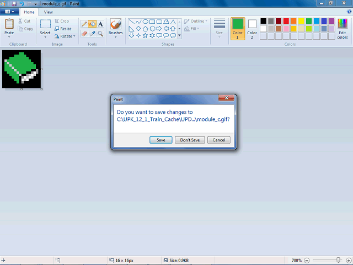Activate the Color 2 button
The image size is (353, 265).
252,29
